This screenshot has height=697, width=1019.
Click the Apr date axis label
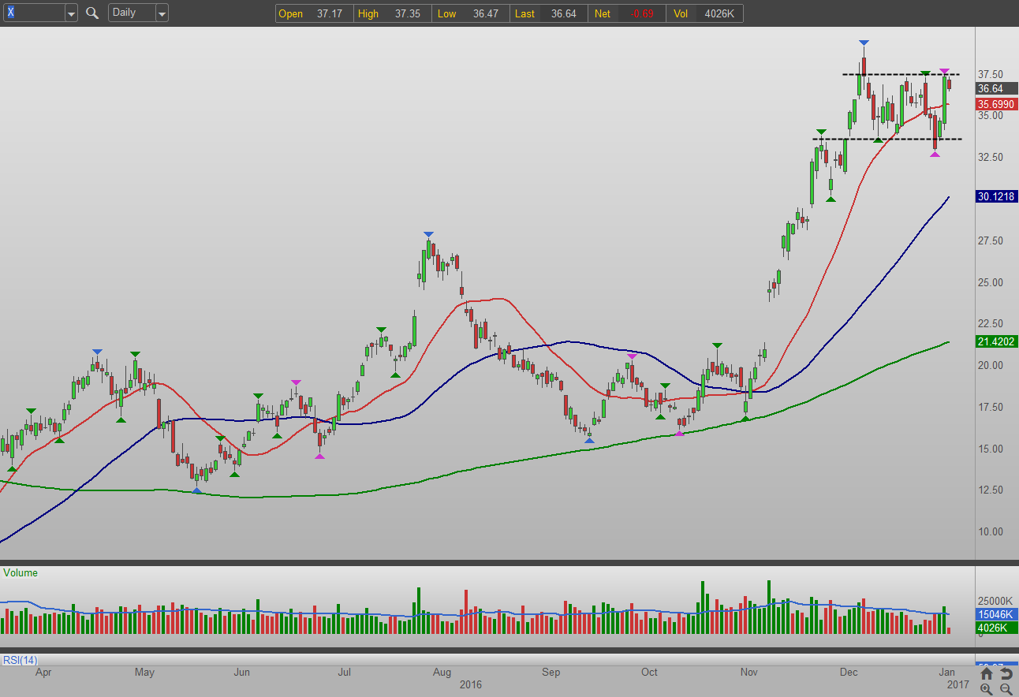click(44, 673)
